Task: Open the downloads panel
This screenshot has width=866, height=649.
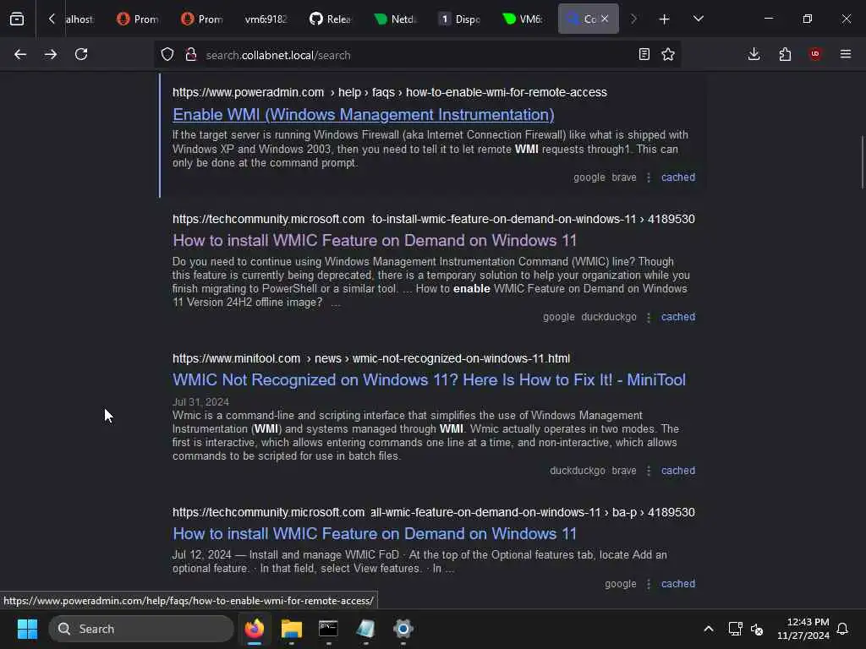Action: 754,55
